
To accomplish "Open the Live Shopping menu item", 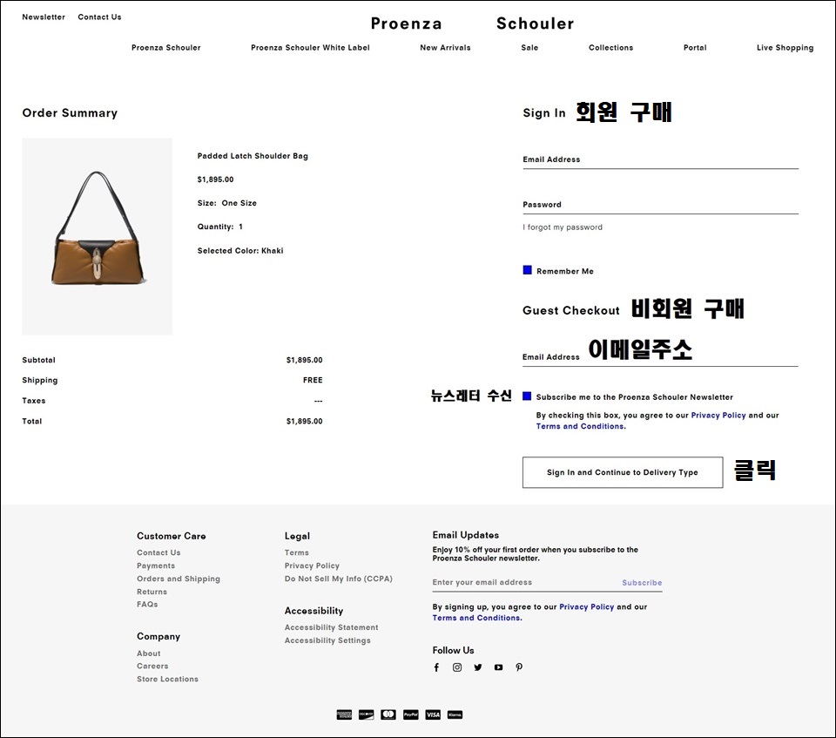I will 785,48.
